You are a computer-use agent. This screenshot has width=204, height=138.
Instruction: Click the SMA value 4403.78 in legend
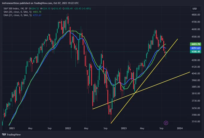pos(37,12)
